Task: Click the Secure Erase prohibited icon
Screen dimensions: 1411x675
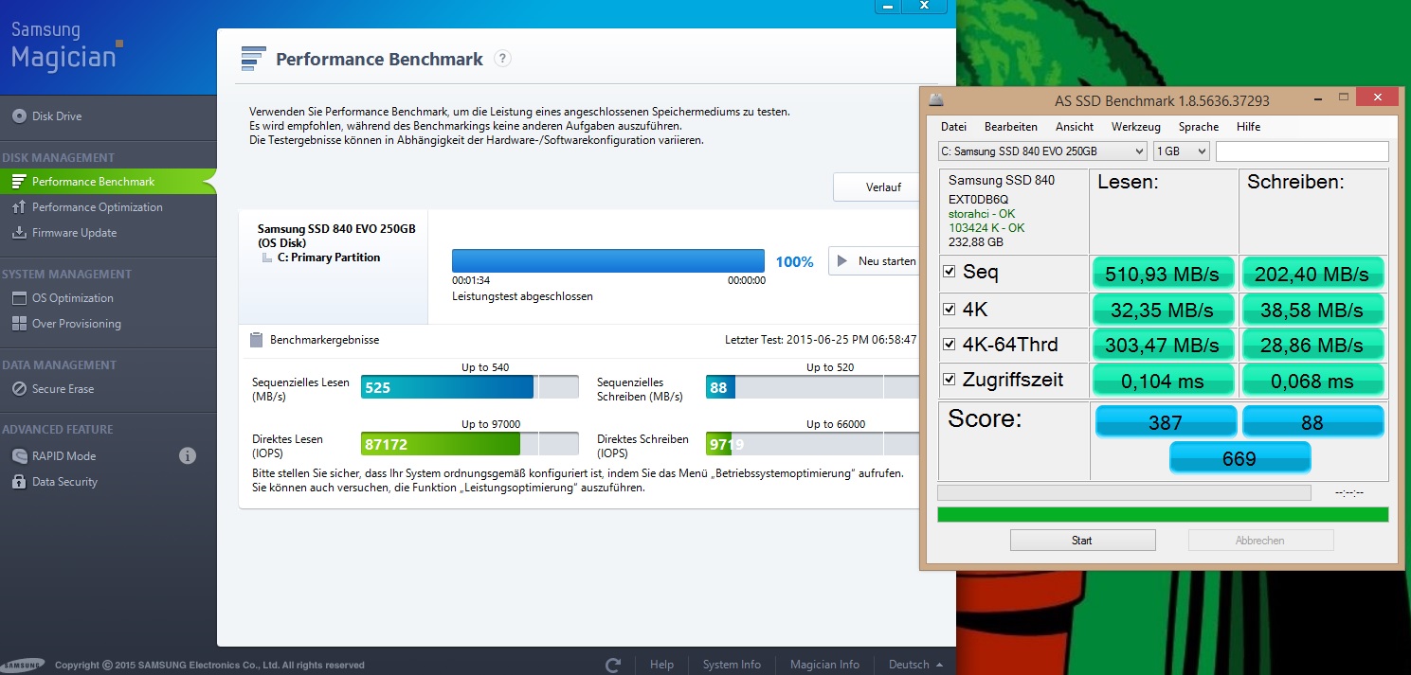Action: point(18,389)
